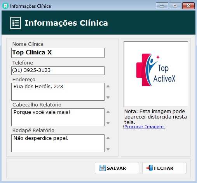Close the form with FECHAR button
Image resolution: width=197 pixels, height=183 pixels.
point(164,168)
